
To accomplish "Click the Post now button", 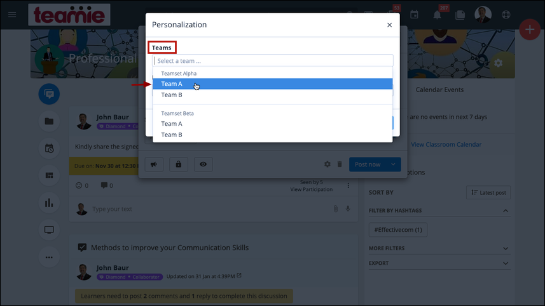I will point(368,164).
